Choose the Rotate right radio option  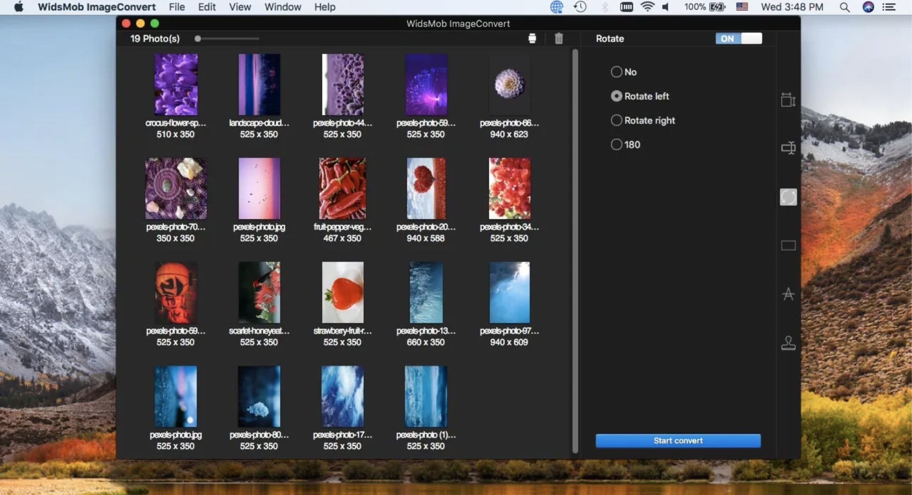tap(616, 120)
